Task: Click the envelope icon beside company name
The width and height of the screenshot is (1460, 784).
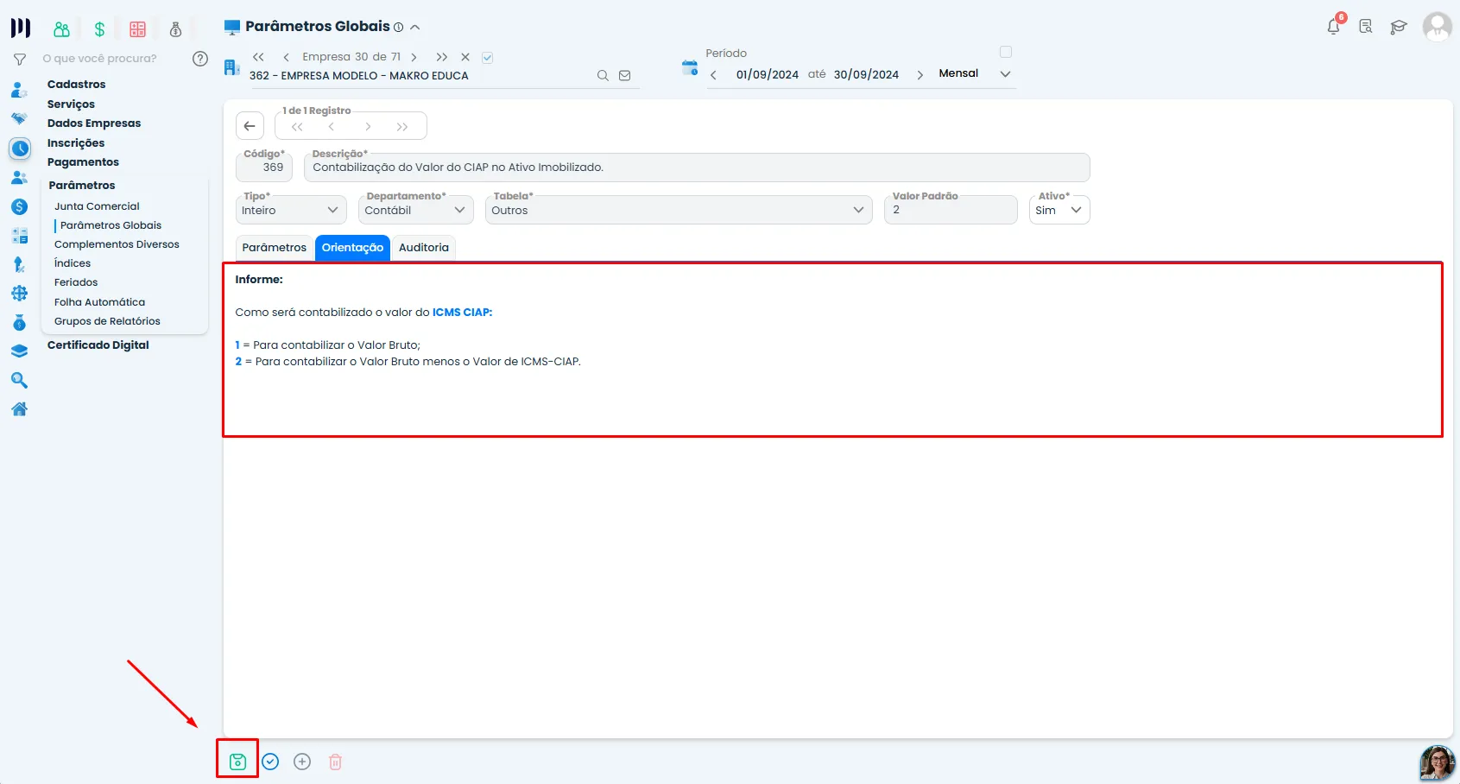Action: click(625, 76)
